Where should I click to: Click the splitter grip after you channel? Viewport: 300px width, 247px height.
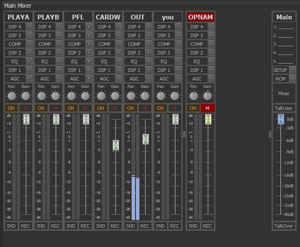click(184, 134)
